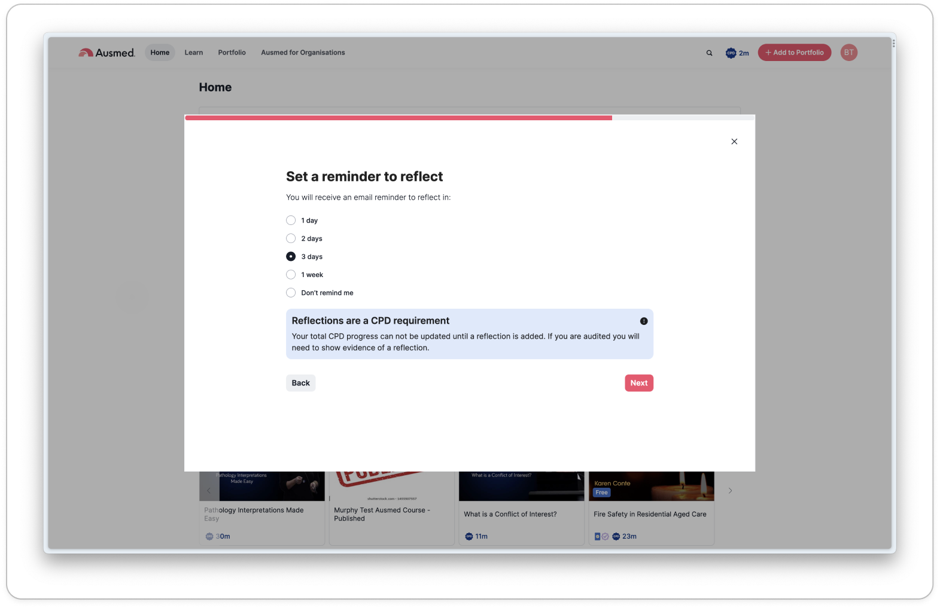Image resolution: width=940 pixels, height=608 pixels.
Task: Click the info icon in CPD requirement box
Action: pyautogui.click(x=644, y=321)
